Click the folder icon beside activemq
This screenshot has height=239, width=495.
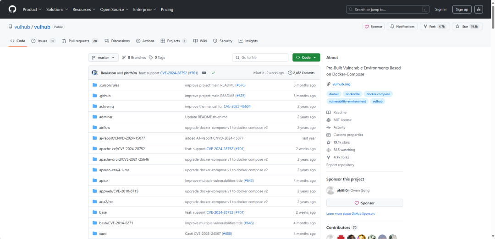(94, 106)
